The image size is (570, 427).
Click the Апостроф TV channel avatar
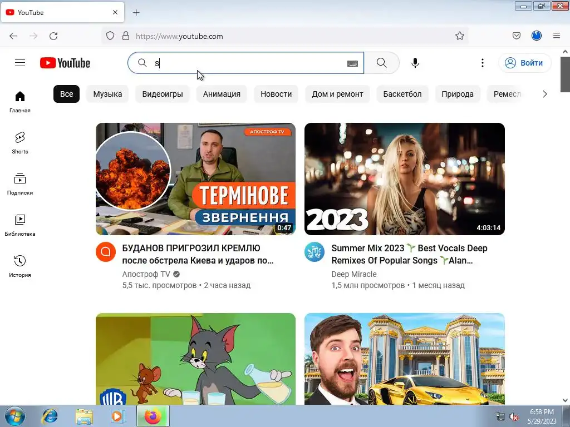pyautogui.click(x=106, y=252)
